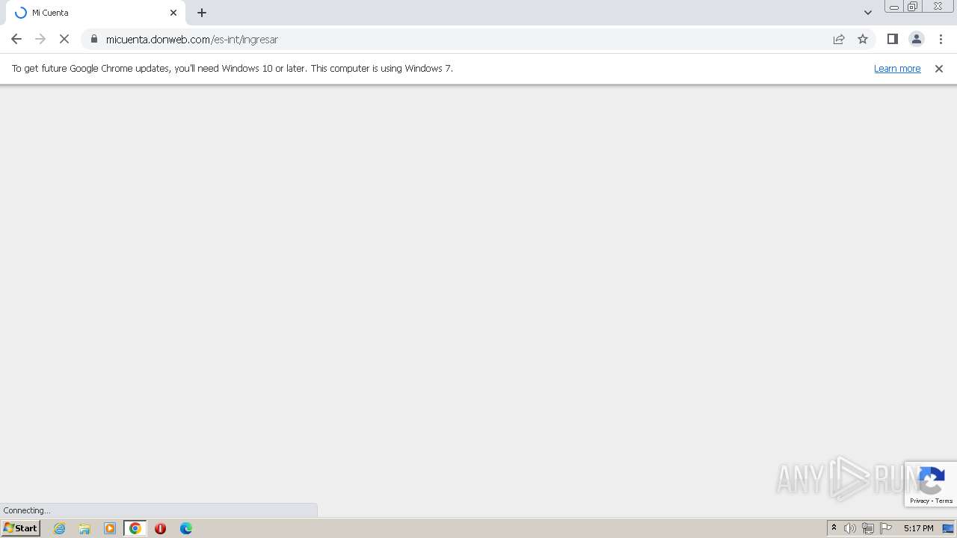957x538 pixels.
Task: Open the volume speaker control
Action: [850, 528]
